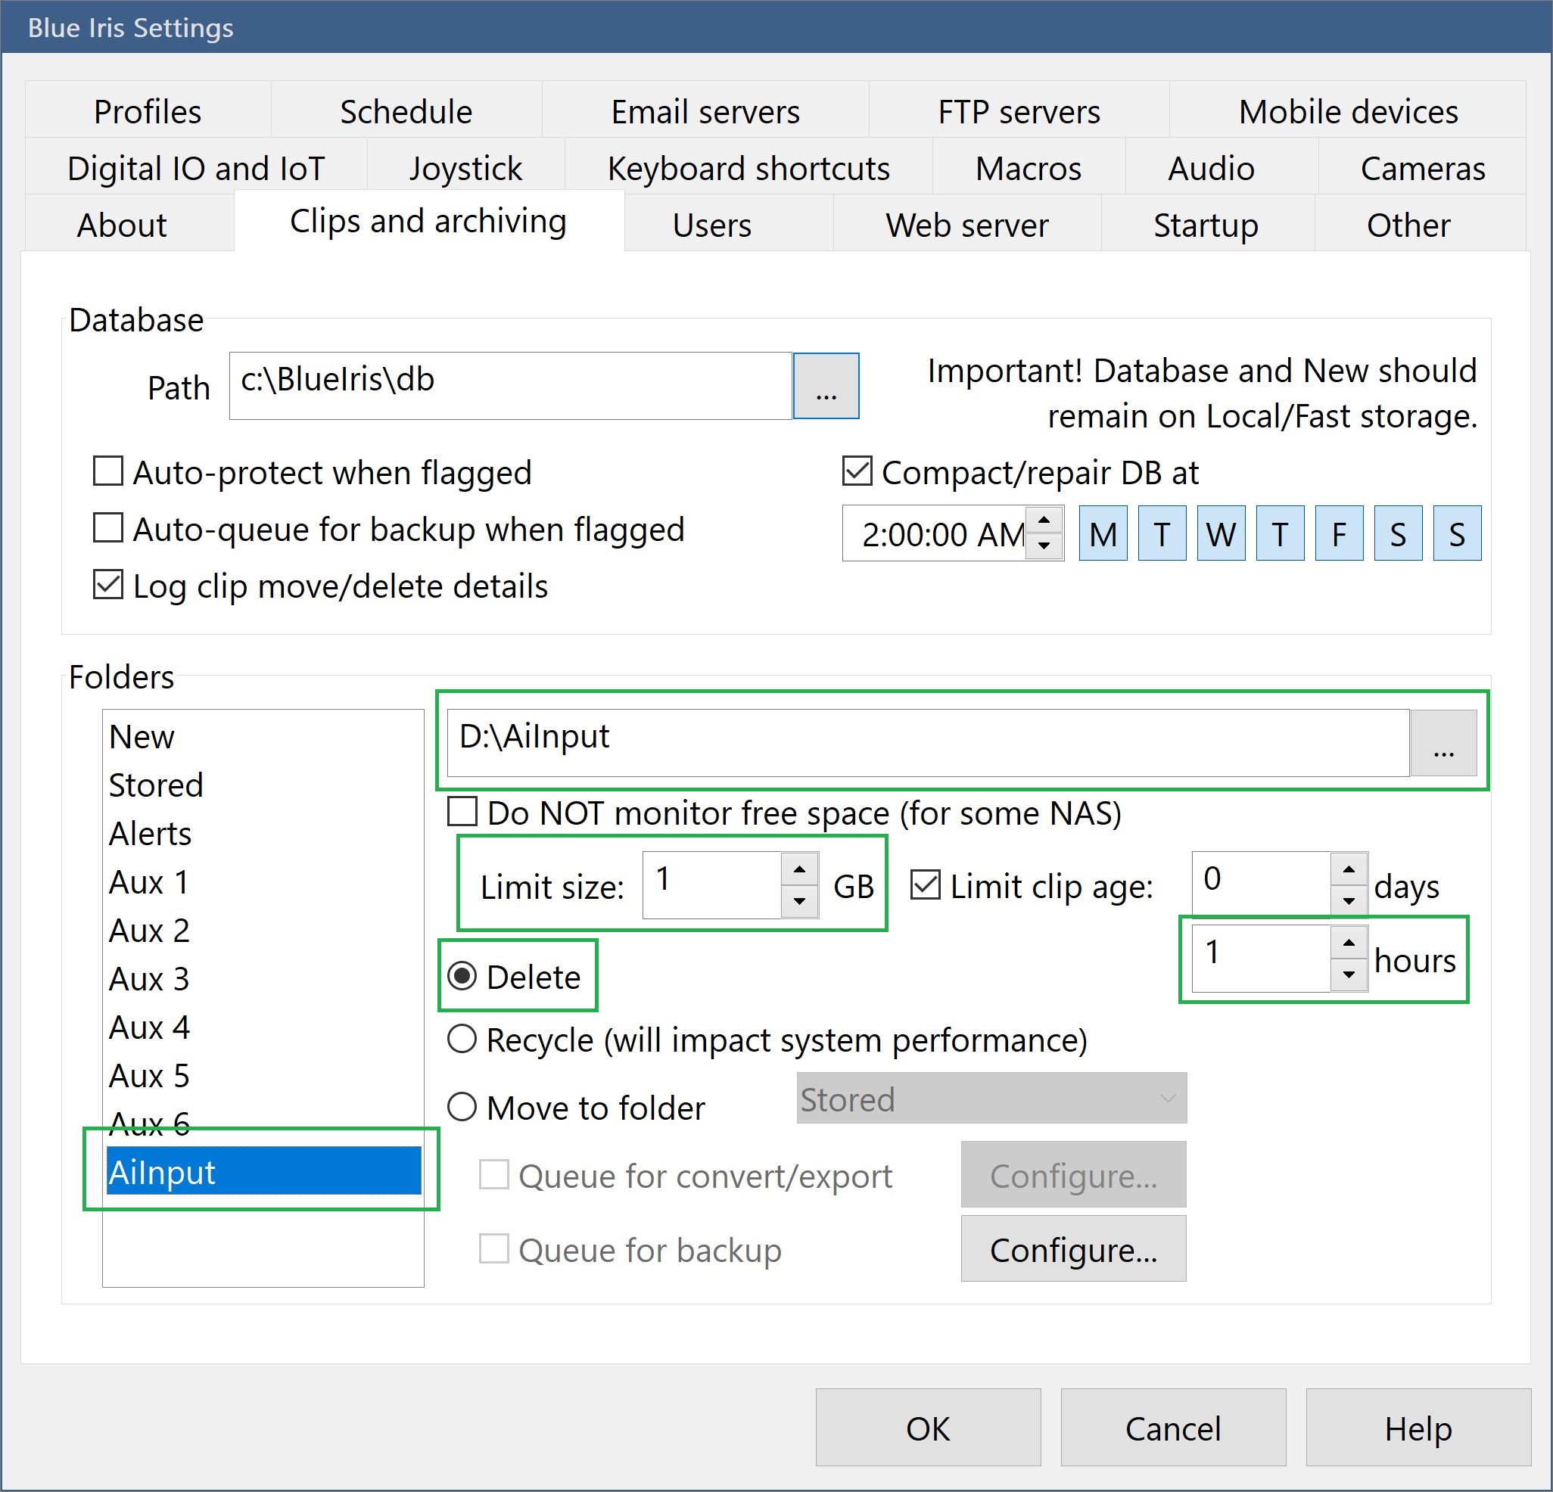Click the 2:00:00 AM time field

pos(935,533)
